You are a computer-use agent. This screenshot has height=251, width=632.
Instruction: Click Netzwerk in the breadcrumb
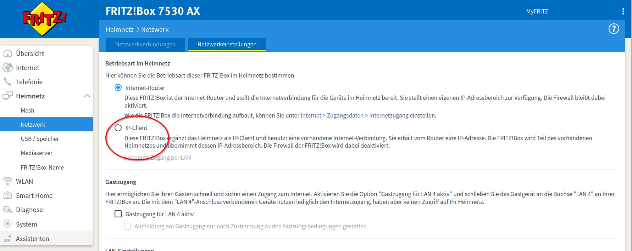click(155, 29)
